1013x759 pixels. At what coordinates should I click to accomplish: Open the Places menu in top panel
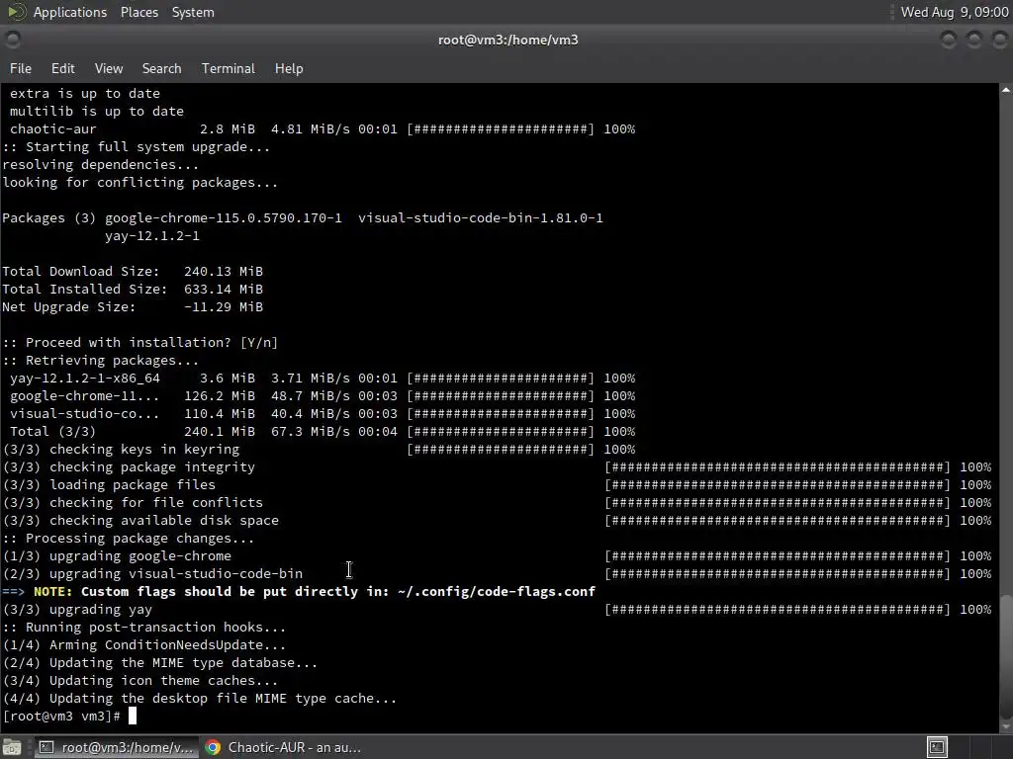138,12
